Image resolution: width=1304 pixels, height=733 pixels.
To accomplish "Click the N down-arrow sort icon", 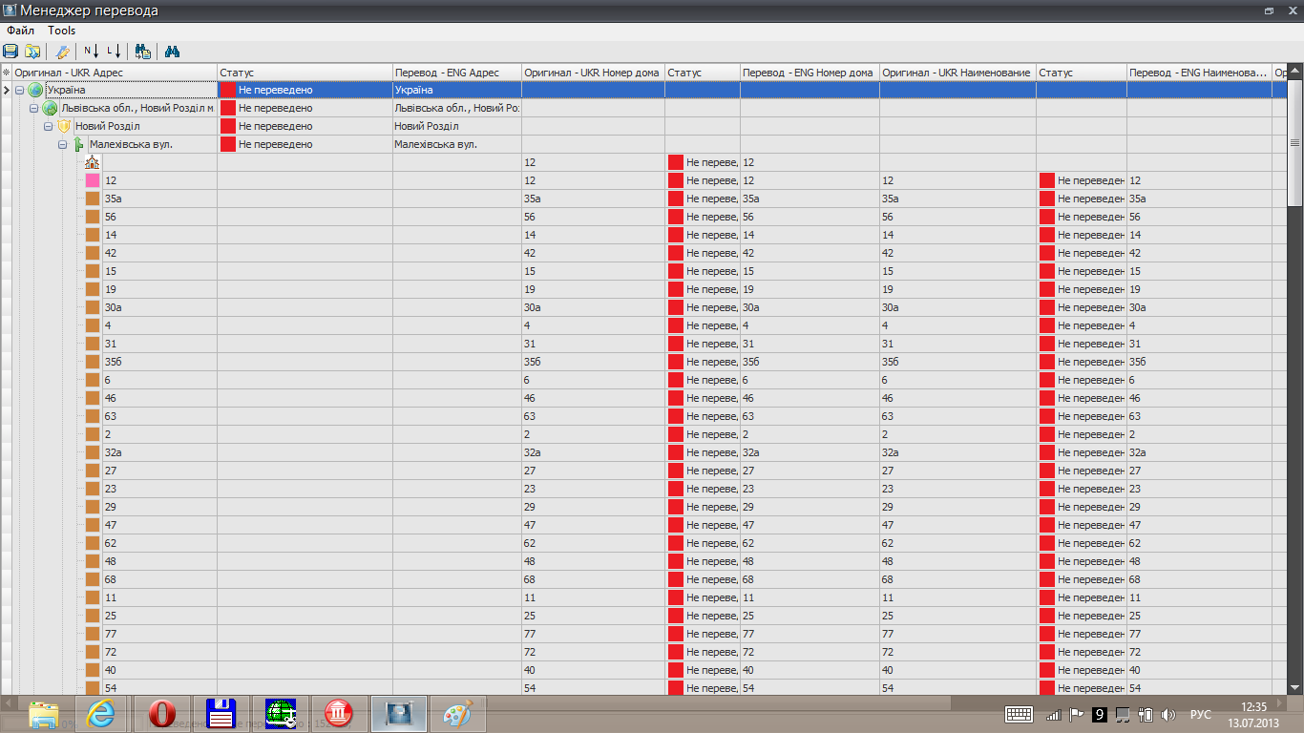I will tap(92, 52).
